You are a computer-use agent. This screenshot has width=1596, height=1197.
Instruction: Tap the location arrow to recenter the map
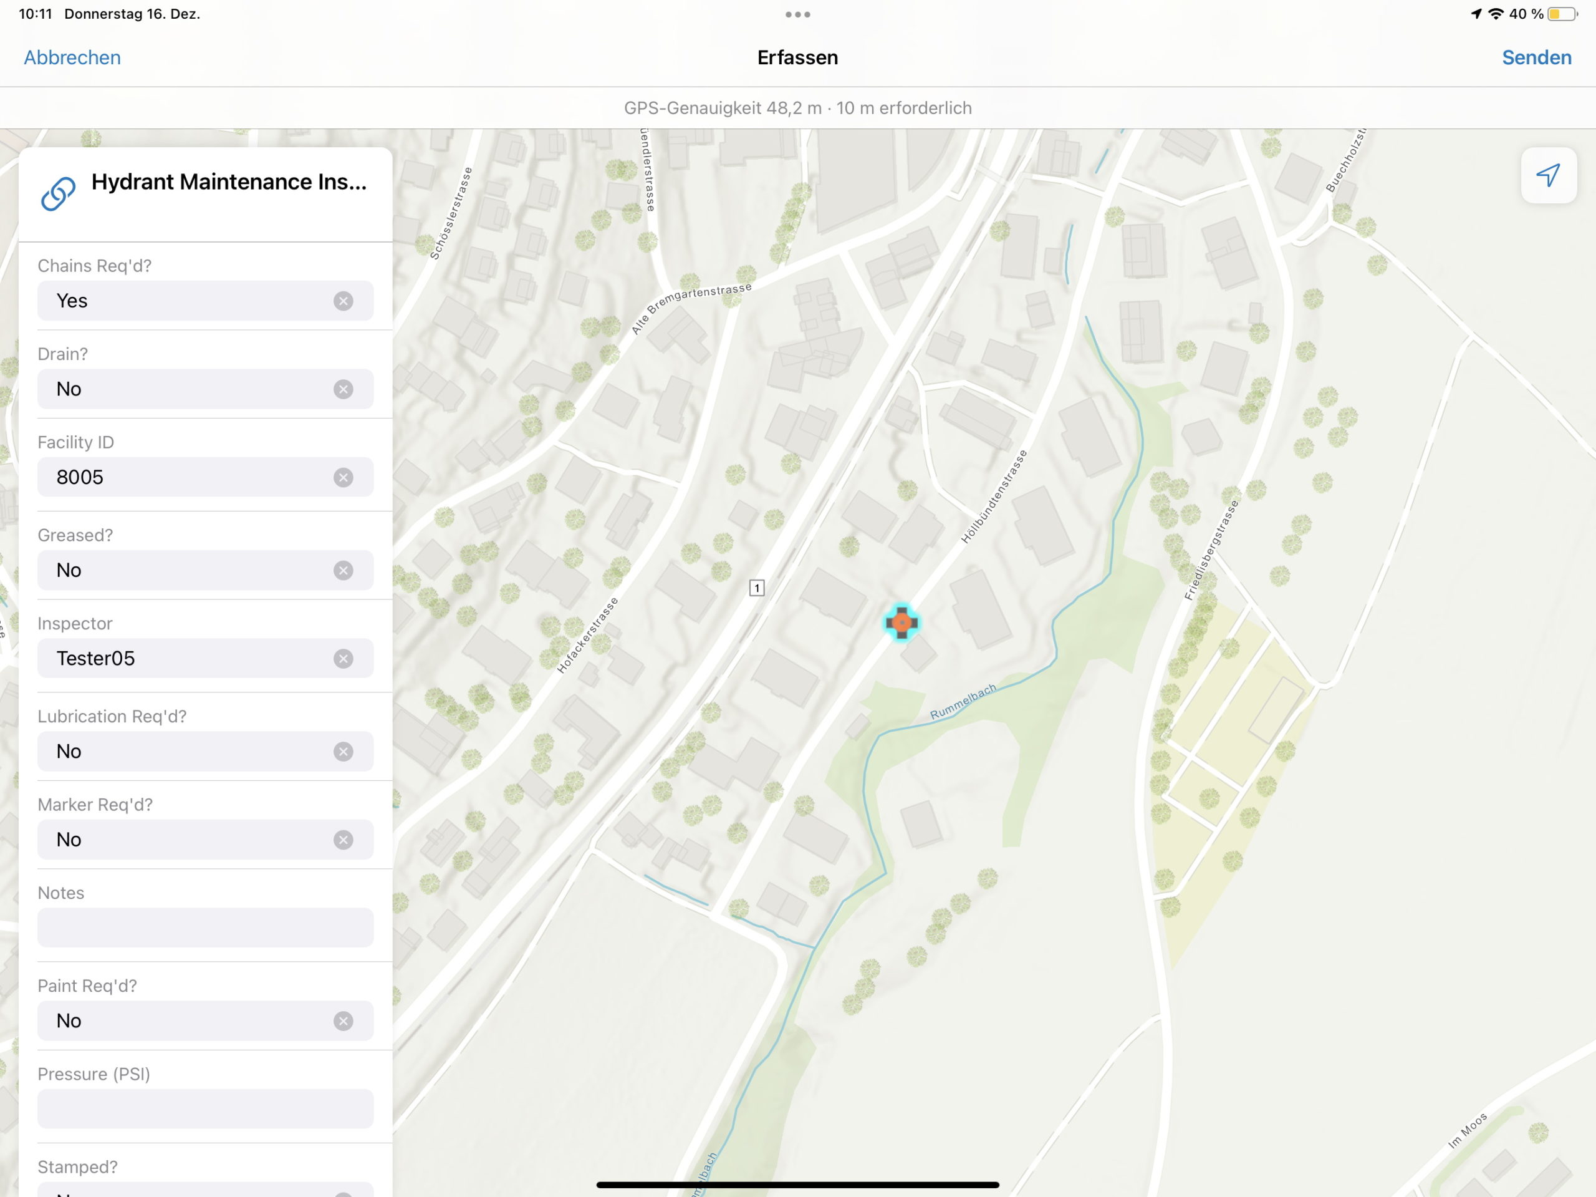[1549, 175]
